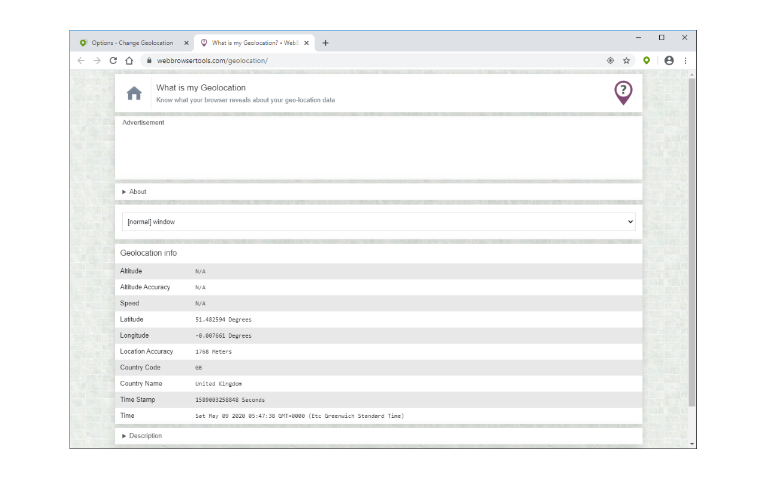
Task: Reload the current page
Action: click(113, 60)
